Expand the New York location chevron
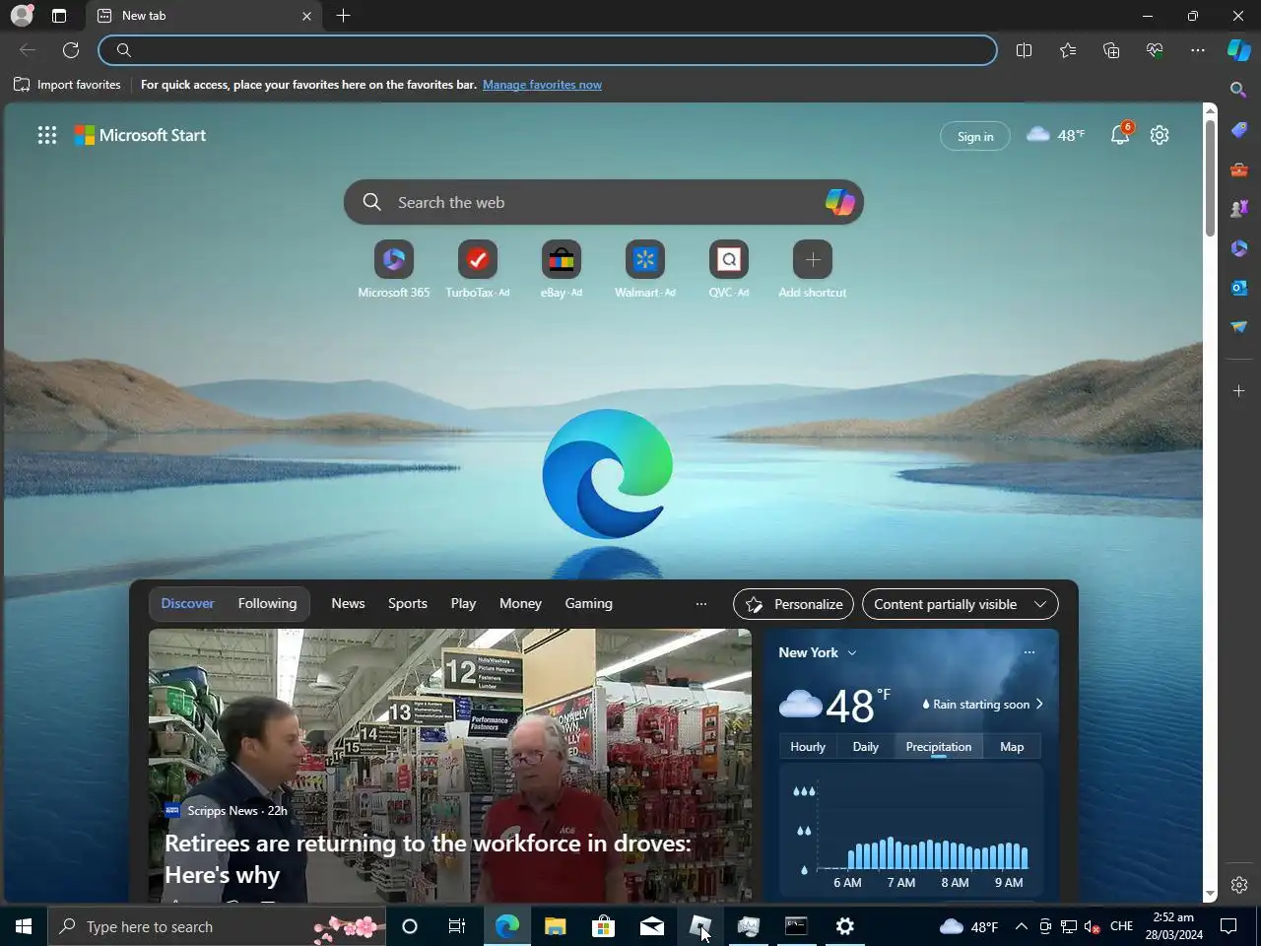1261x946 pixels. coord(852,652)
